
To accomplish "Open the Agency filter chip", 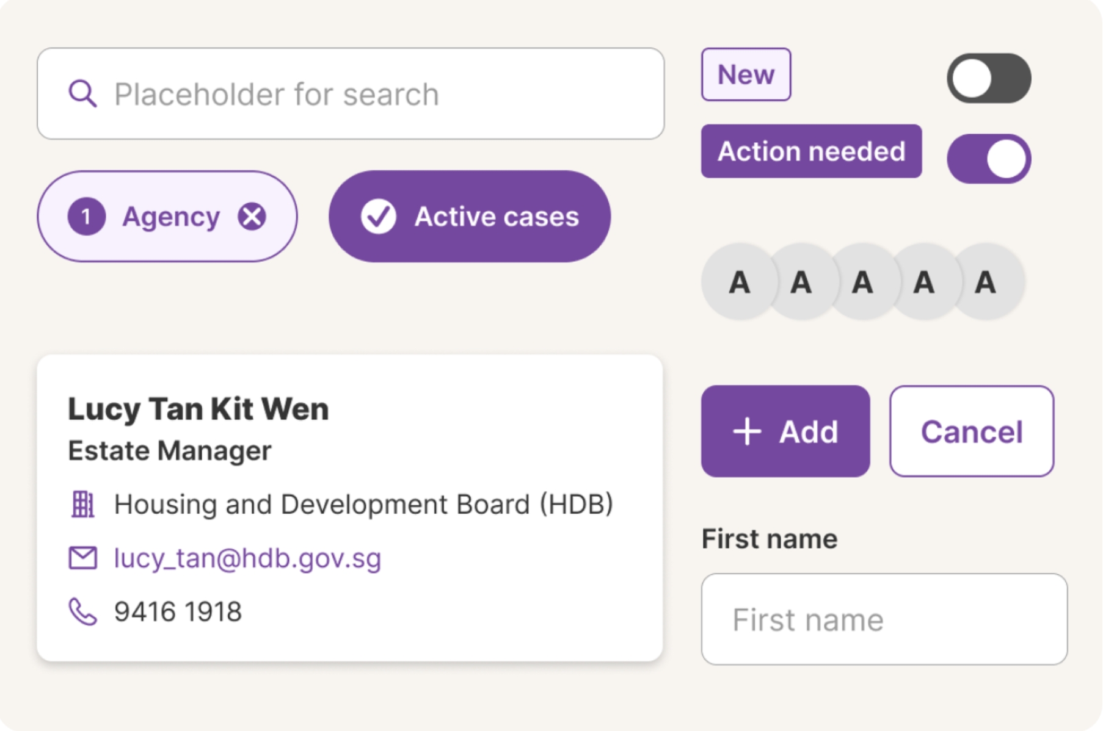I will click(x=167, y=217).
